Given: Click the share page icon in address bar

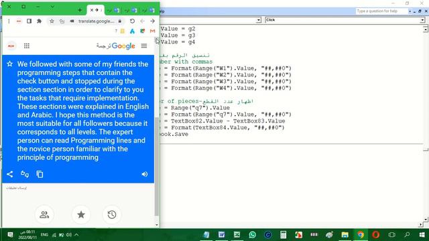Looking at the screenshot, I should 62,21.
